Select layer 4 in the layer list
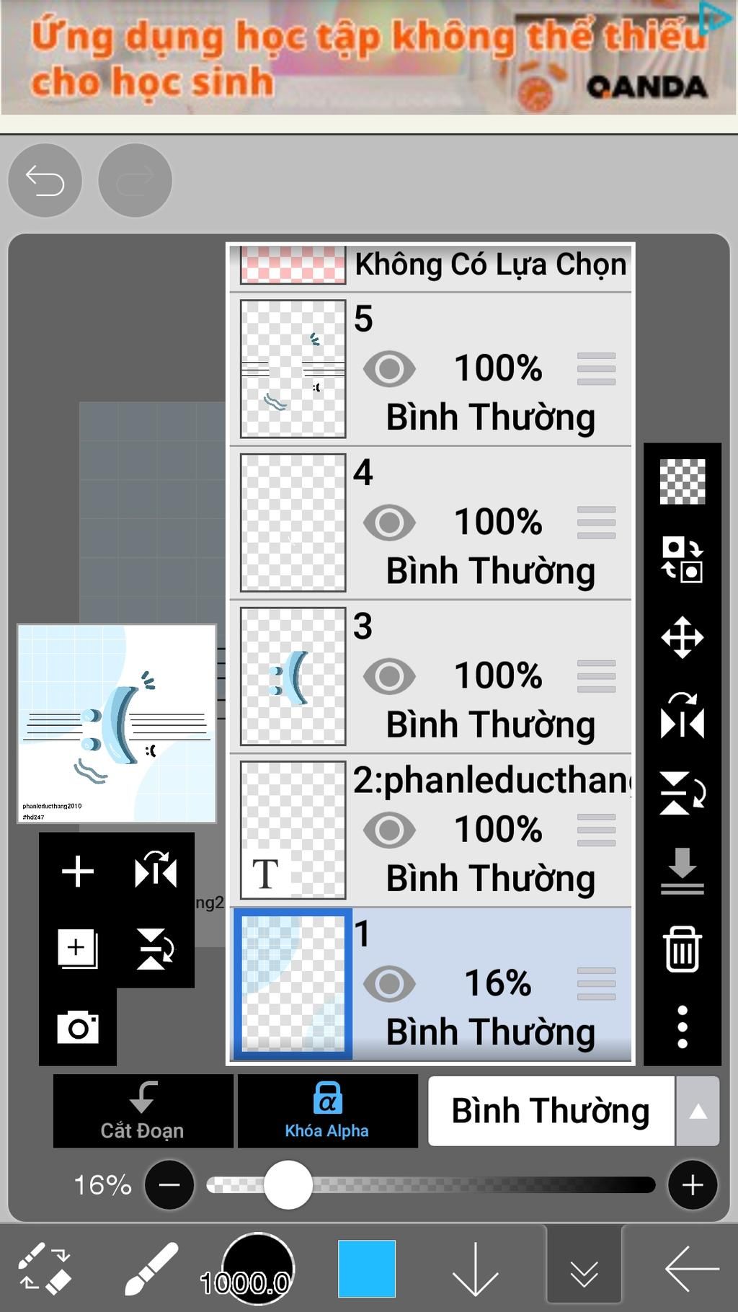Viewport: 738px width, 1312px height. [490, 523]
